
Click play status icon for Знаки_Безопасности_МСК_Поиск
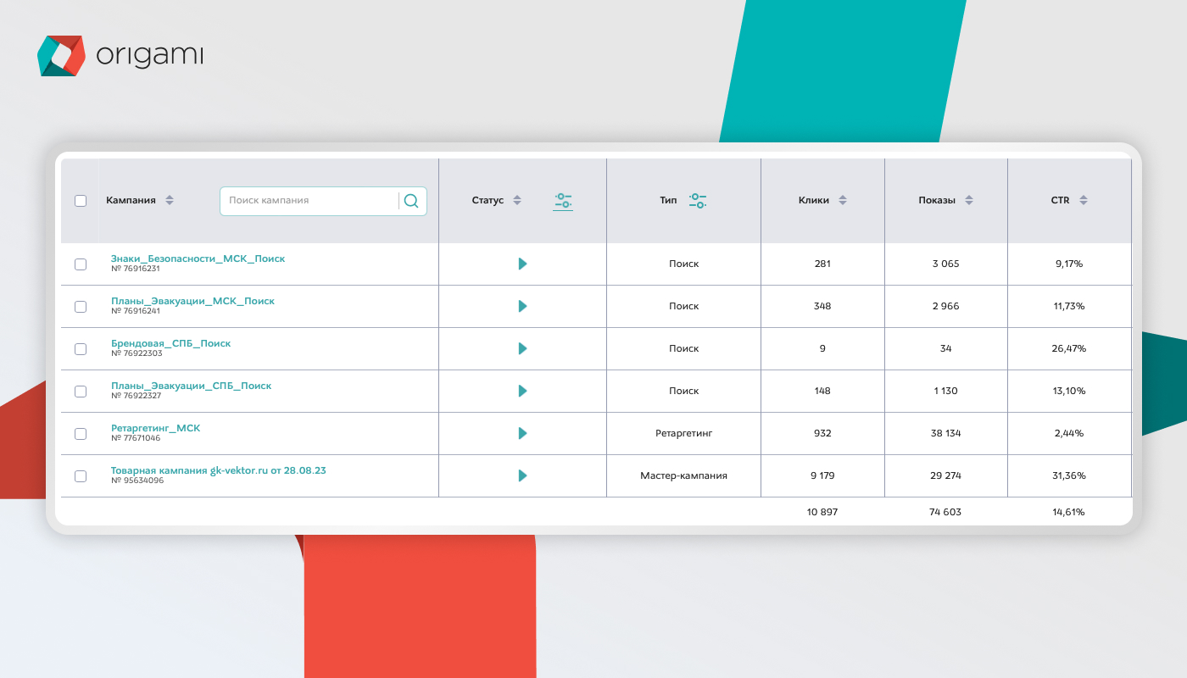(x=522, y=264)
